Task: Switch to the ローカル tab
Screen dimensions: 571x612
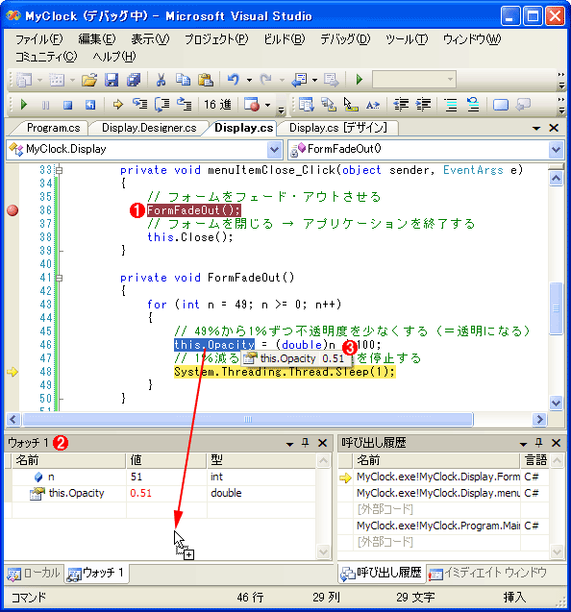Action: click(34, 574)
